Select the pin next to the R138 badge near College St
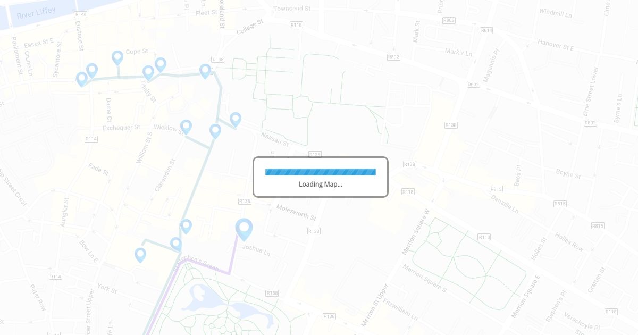Viewport: 638px width, 335px height. click(205, 71)
